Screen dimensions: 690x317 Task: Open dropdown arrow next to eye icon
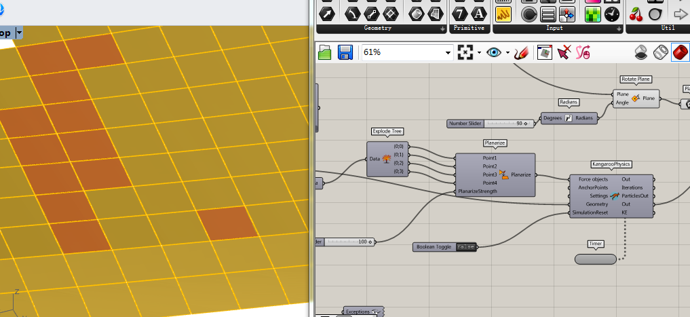[506, 53]
